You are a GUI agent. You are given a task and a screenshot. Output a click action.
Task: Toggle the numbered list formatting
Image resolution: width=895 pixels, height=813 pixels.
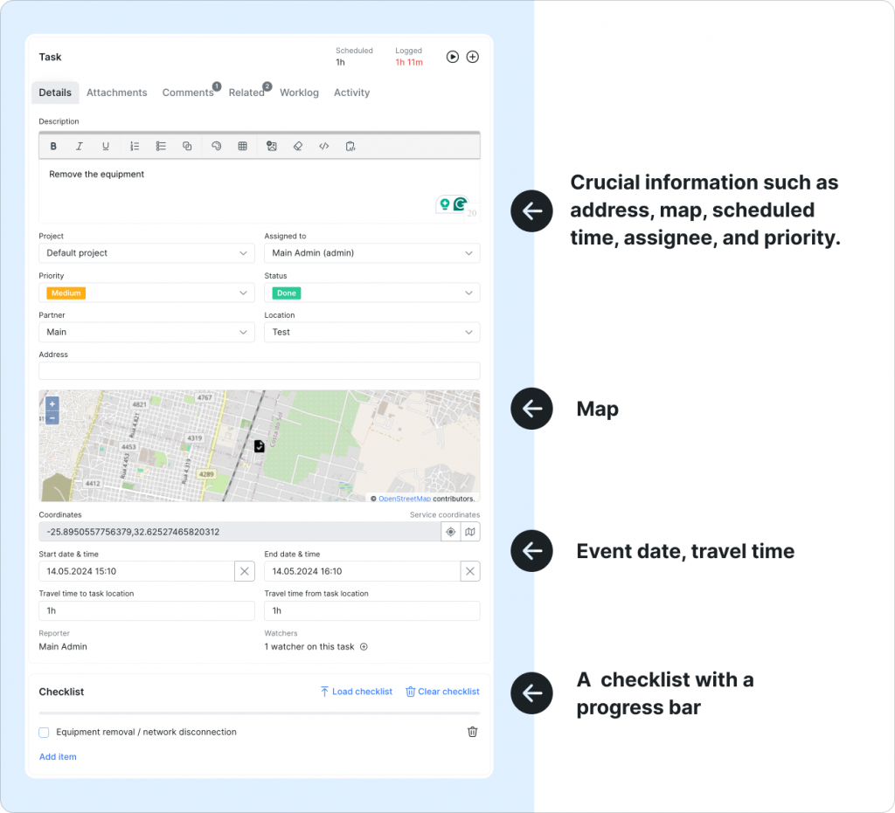coord(135,146)
